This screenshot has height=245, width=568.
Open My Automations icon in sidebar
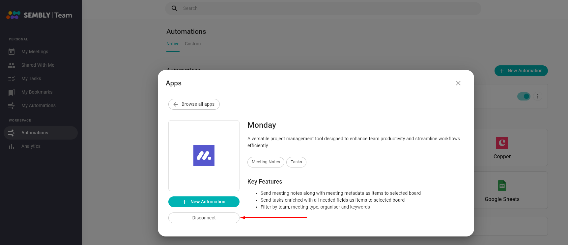coord(12,105)
